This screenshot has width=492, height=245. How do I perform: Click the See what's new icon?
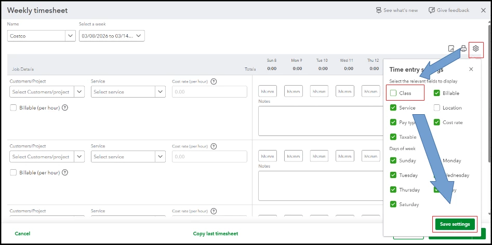(379, 10)
